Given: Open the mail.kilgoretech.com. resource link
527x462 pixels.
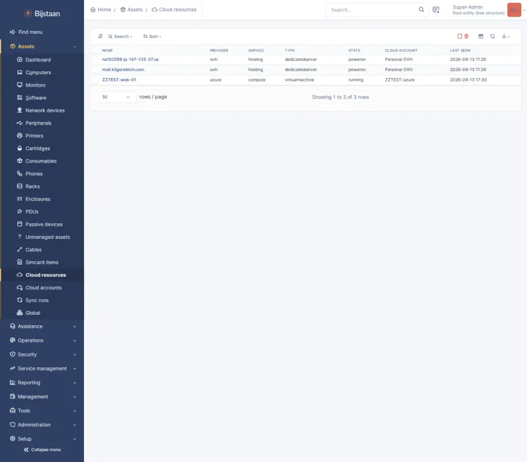Looking at the screenshot, I should tap(123, 70).
